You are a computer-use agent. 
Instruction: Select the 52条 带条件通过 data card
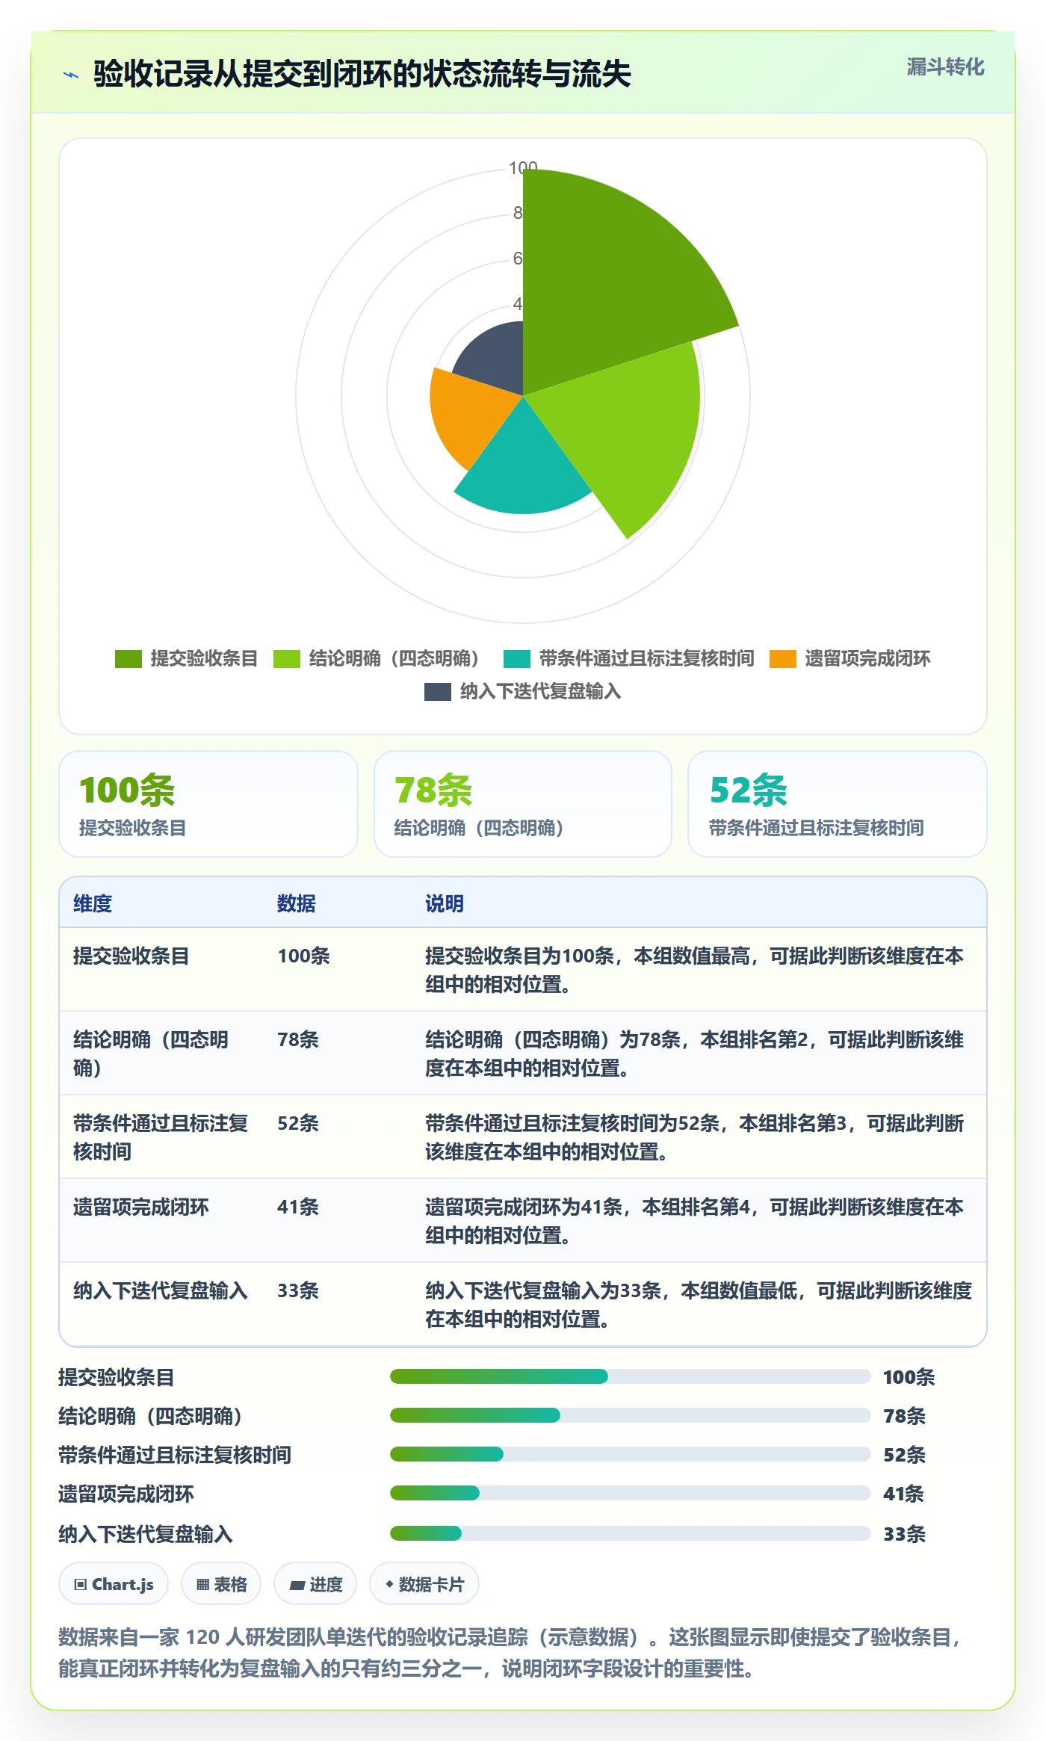[838, 804]
